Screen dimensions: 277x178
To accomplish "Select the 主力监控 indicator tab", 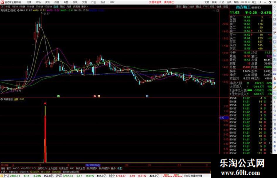I will tap(53, 168).
